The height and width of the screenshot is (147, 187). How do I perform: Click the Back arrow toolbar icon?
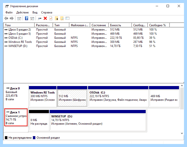click(6, 18)
